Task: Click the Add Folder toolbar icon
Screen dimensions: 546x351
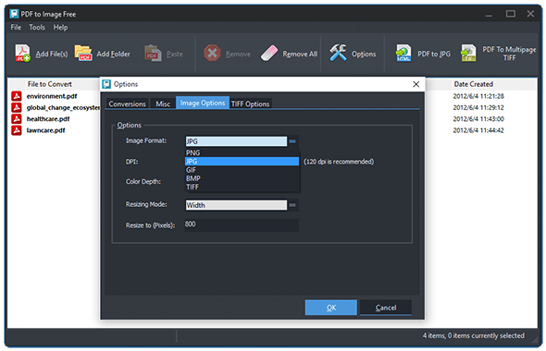Action: [83, 54]
